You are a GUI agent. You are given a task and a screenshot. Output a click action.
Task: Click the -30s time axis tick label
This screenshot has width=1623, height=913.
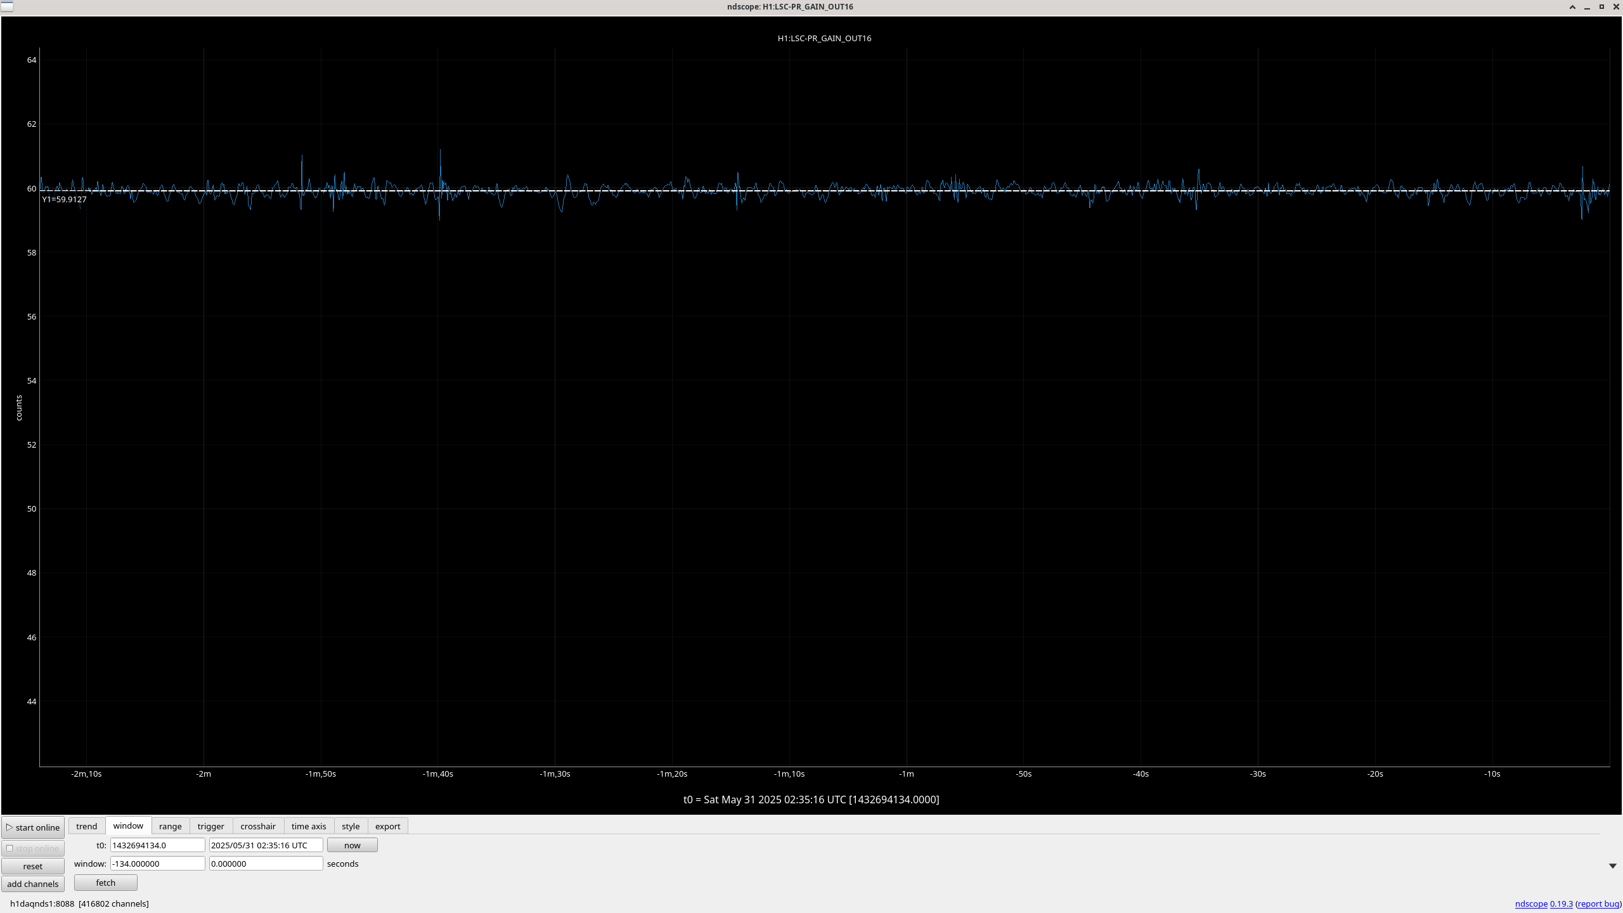[x=1258, y=774]
